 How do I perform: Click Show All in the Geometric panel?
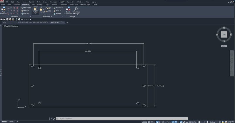[26, 11]
